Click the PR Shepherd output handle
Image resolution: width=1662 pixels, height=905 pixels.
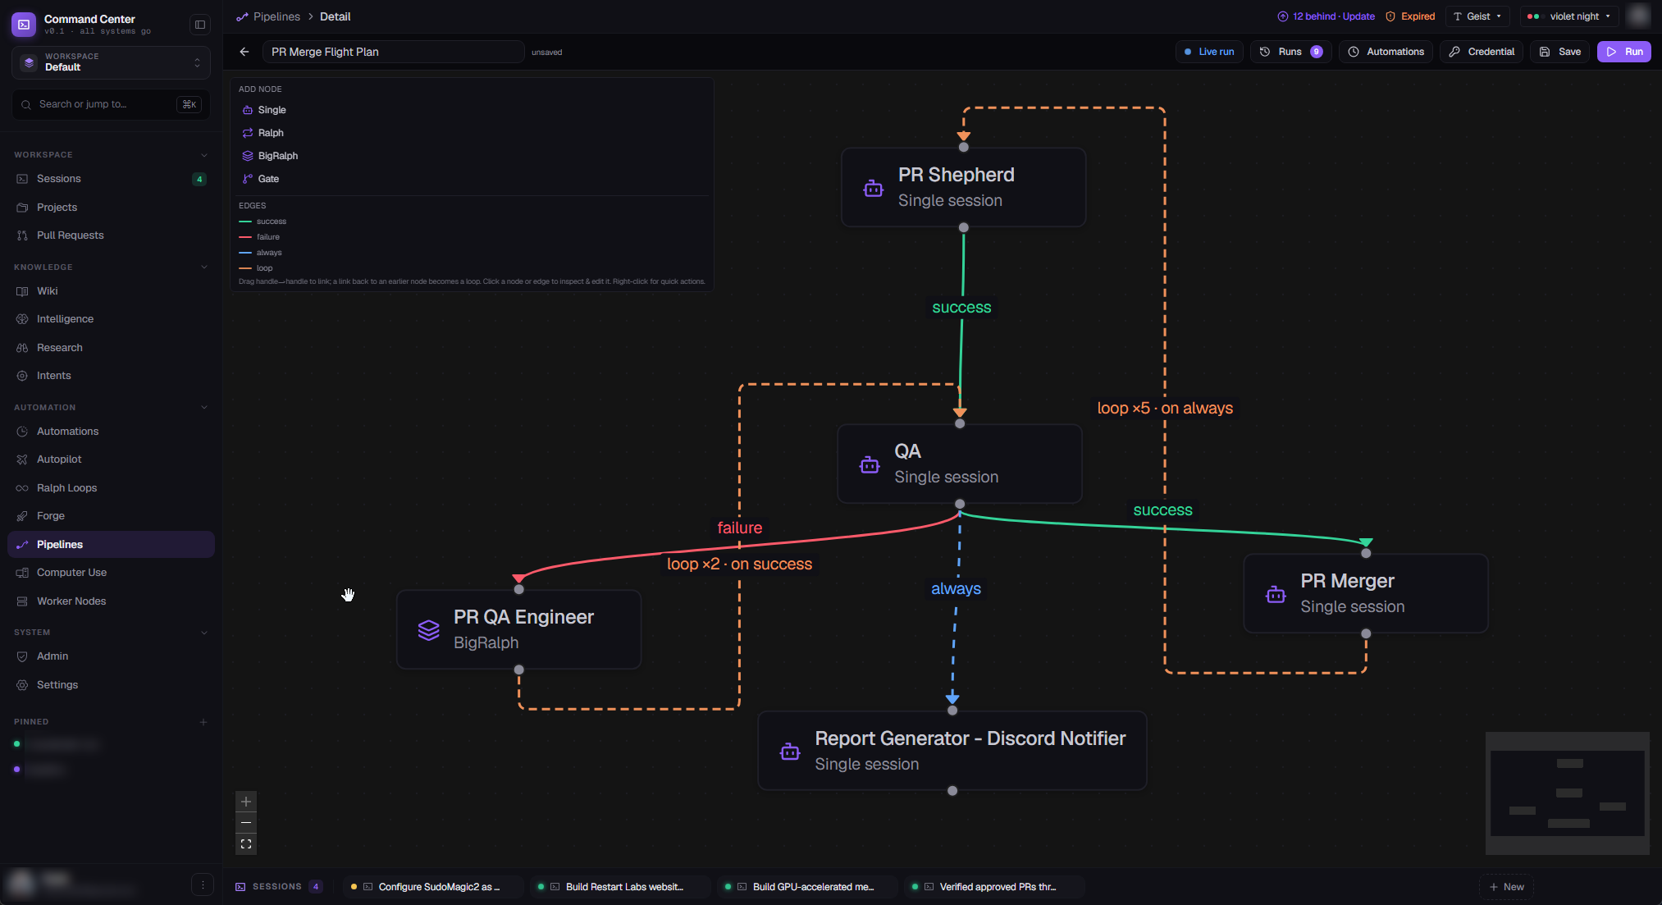tap(964, 227)
